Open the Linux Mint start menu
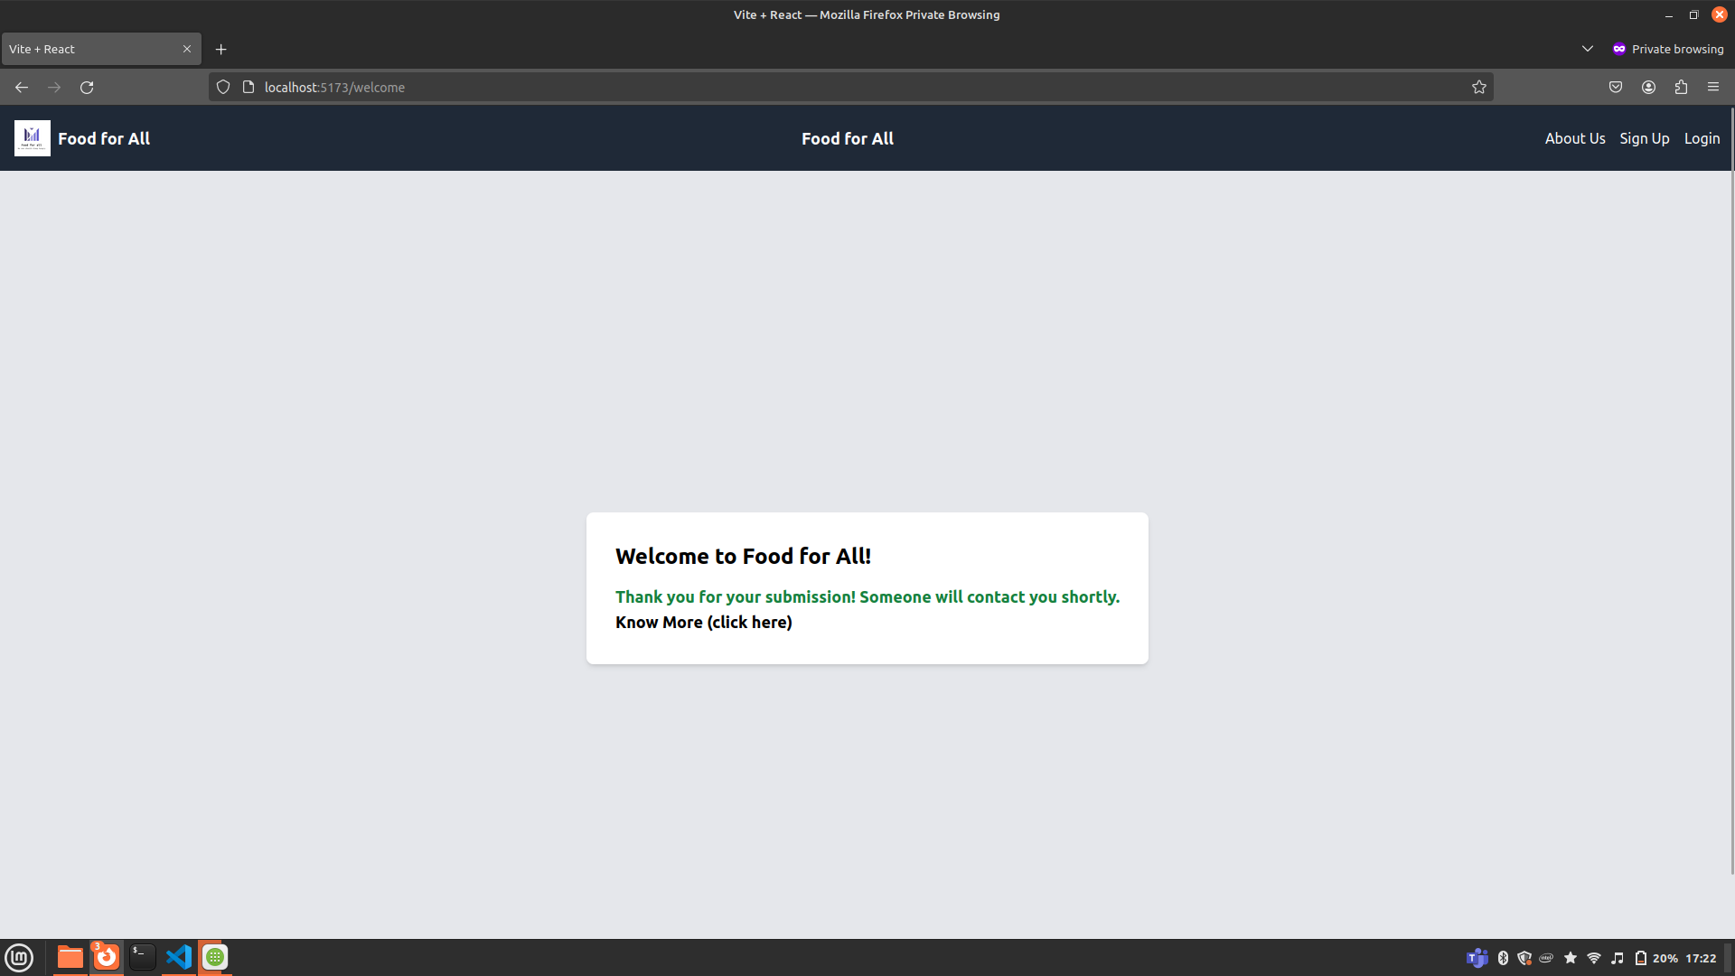 click(x=19, y=957)
